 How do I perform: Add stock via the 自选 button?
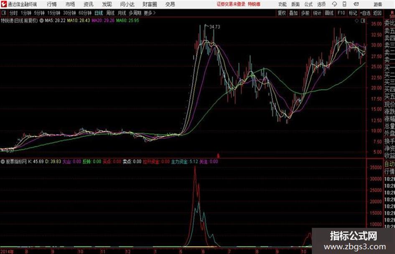point(365,13)
